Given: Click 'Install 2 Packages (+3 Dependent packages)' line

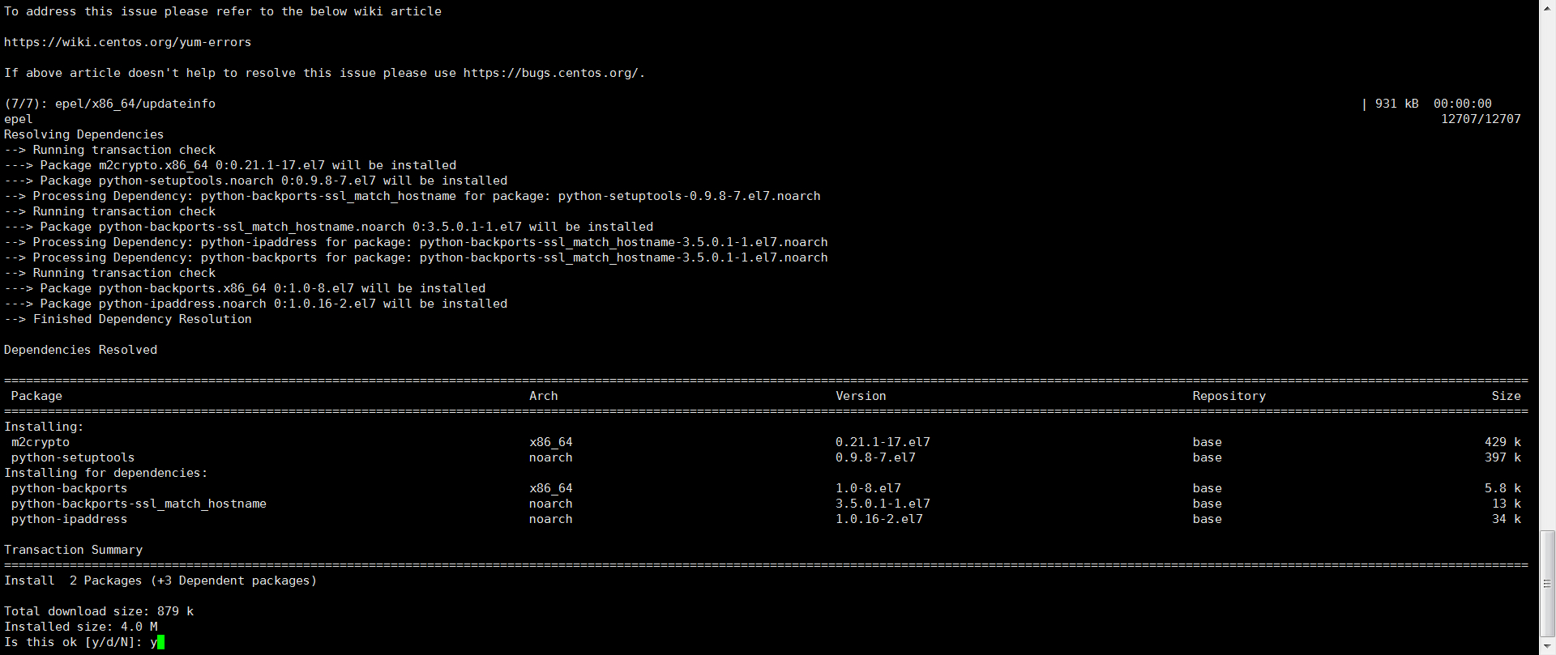Looking at the screenshot, I should (x=160, y=581).
